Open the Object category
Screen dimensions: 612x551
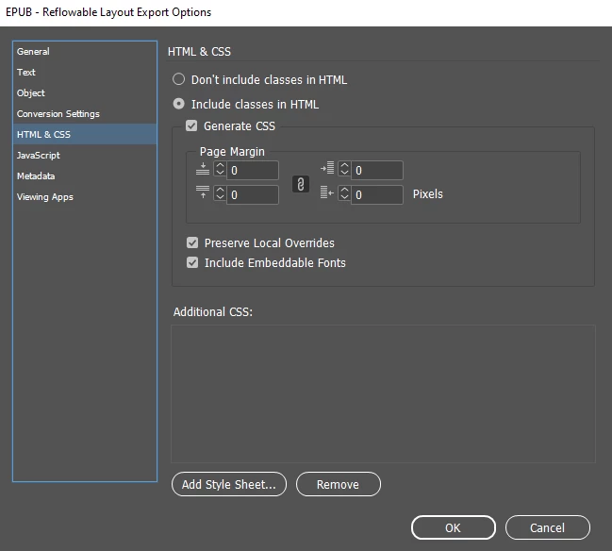pos(85,92)
